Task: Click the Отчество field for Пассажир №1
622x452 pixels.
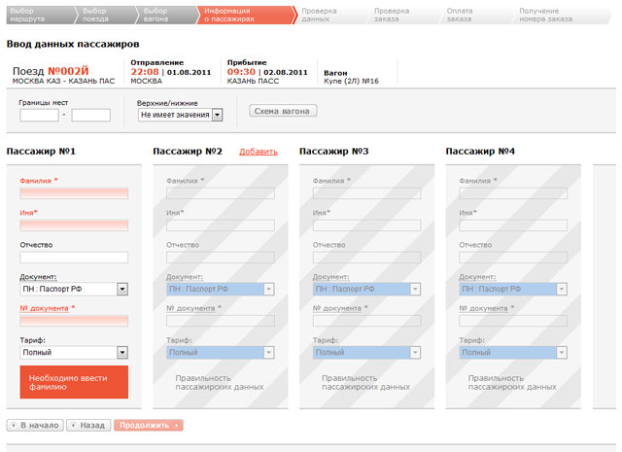Action: pos(74,258)
